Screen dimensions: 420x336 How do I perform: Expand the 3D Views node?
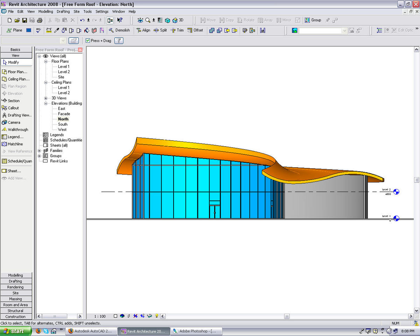pyautogui.click(x=45, y=98)
